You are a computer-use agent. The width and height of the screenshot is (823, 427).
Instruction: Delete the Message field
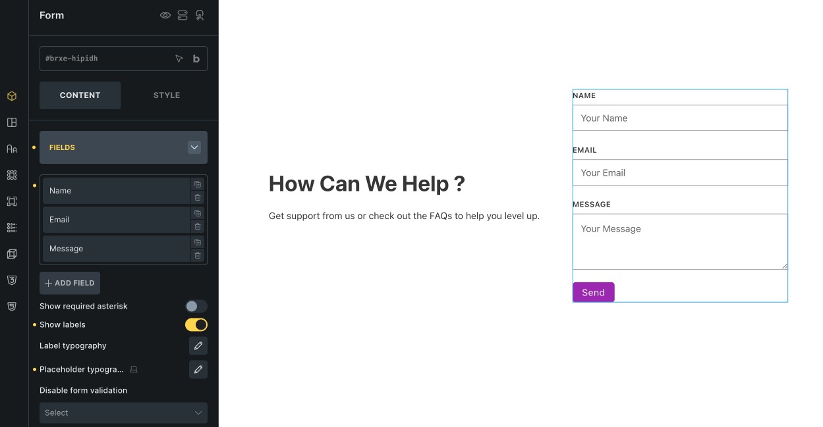point(198,255)
